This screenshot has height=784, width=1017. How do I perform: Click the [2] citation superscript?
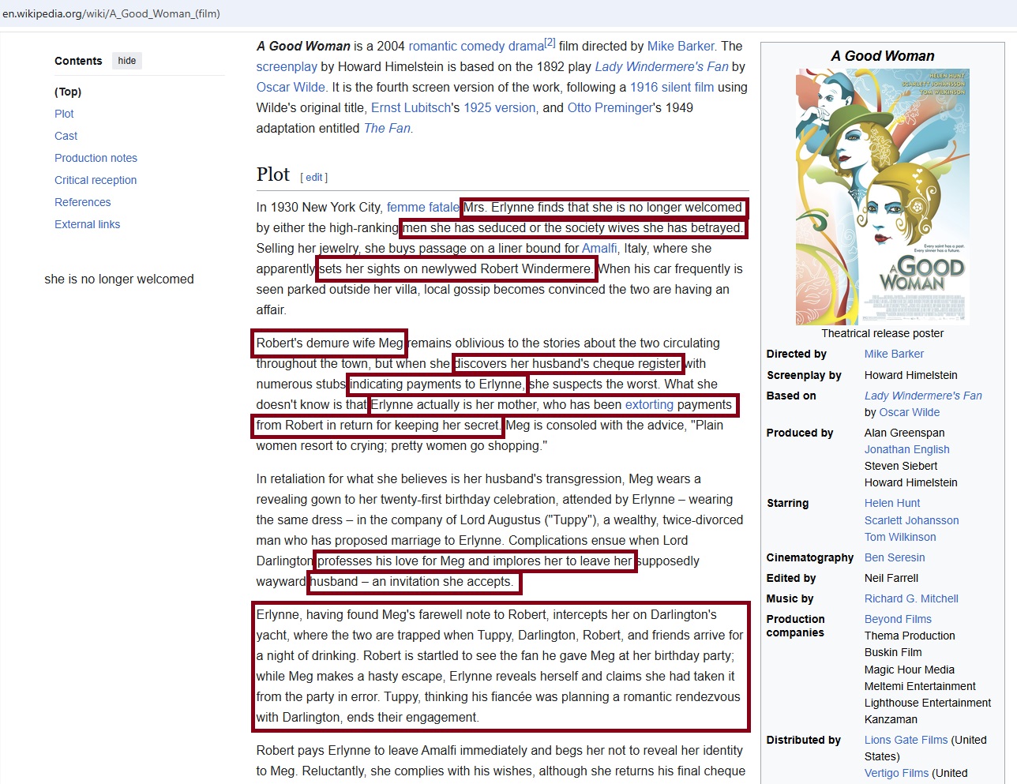(x=550, y=43)
